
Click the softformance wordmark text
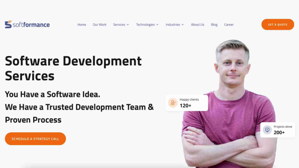coord(31,25)
